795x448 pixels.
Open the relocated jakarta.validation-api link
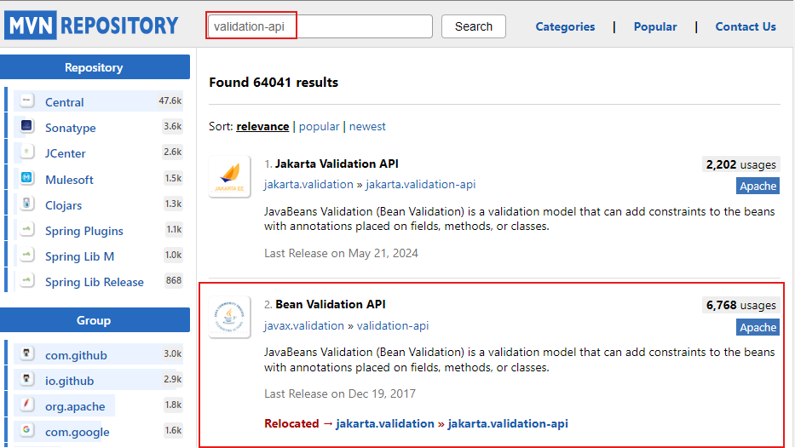click(508, 423)
